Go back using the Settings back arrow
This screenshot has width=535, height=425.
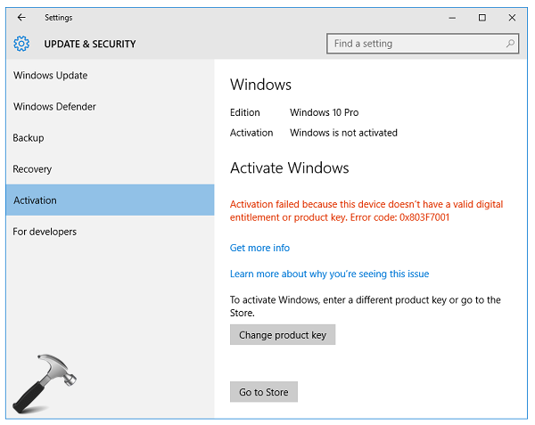[21, 18]
